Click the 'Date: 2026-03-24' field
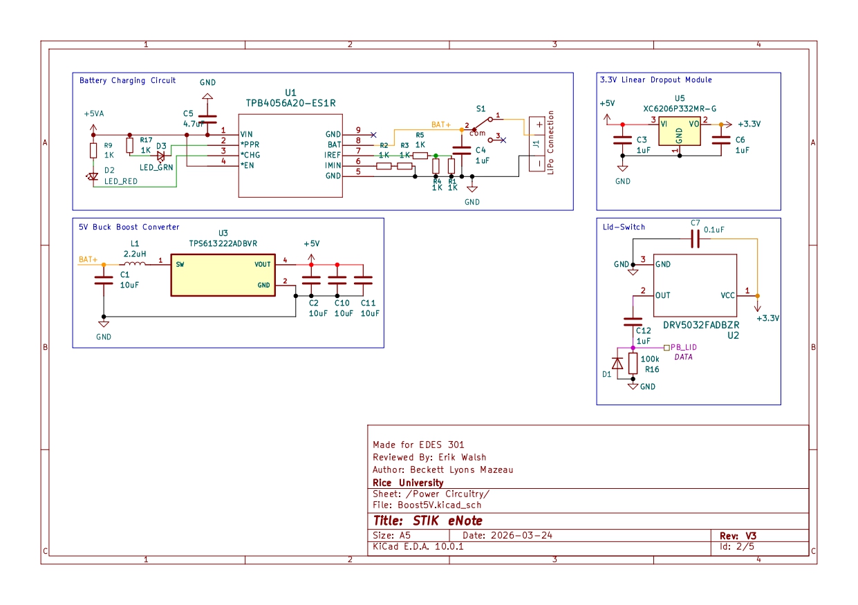858x605 pixels. tap(507, 536)
